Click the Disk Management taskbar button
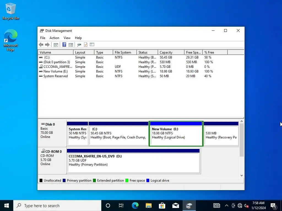Image resolution: width=282 pixels, height=211 pixels. pyautogui.click(x=189, y=206)
